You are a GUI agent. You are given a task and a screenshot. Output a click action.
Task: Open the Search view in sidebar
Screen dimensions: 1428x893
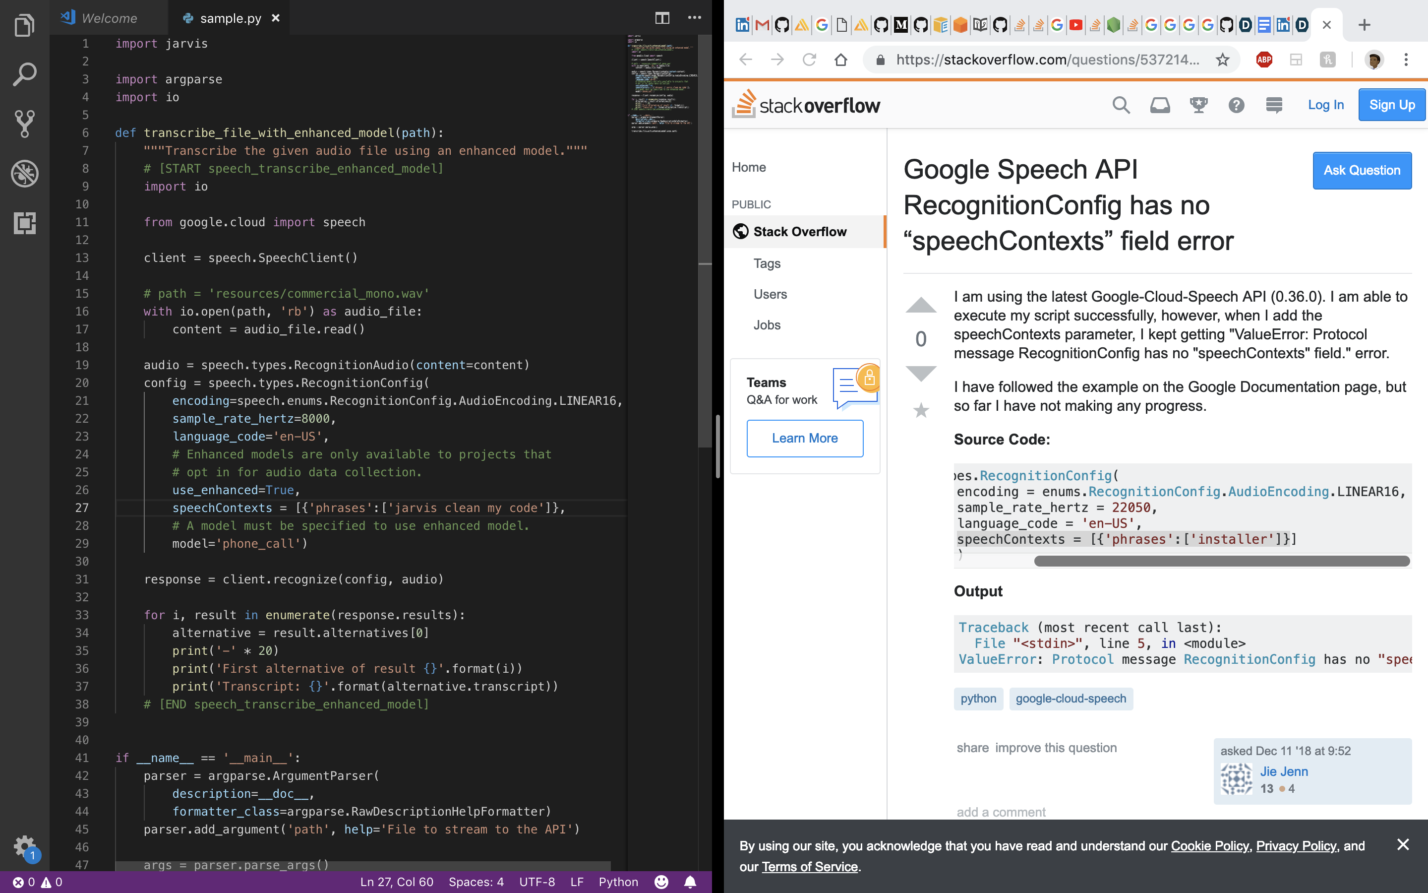[24, 74]
